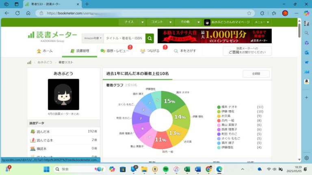The width and height of the screenshot is (312, 175).
Task: Open the sidebar settings gear icon
Action: coord(306,158)
